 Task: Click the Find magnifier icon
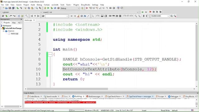(x=37, y=8)
